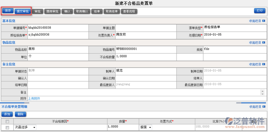Screen dimensions: 268x132
Task: Tick the select-all checkbox in table header
Action: coord(7,122)
